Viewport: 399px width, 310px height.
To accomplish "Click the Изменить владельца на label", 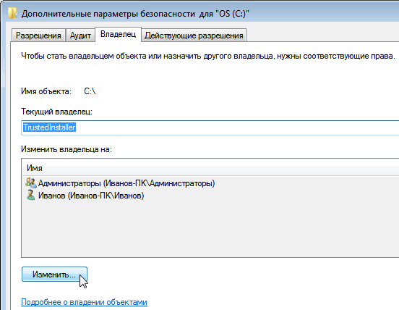I will tap(66, 149).
